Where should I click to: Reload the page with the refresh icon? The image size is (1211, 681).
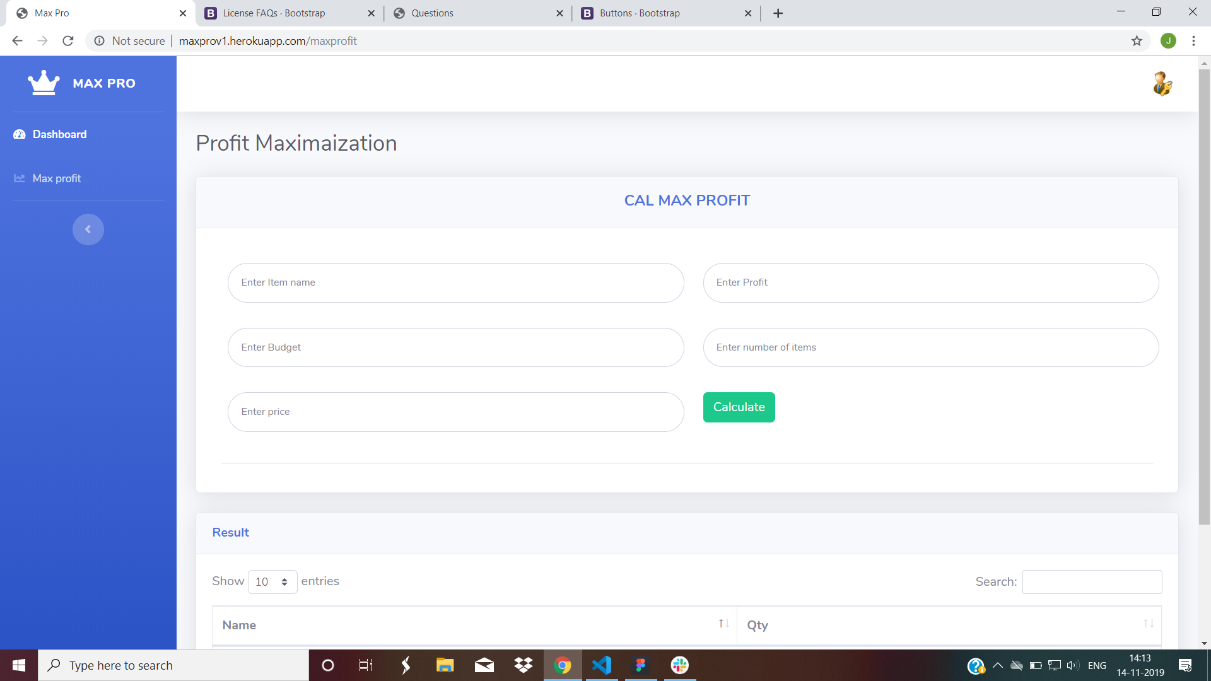68,41
